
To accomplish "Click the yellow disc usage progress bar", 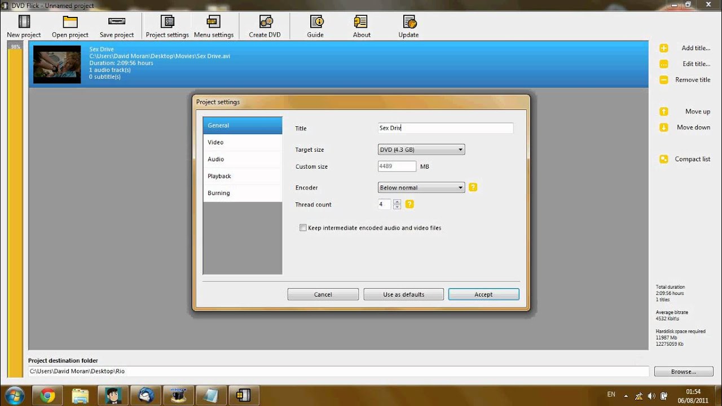I will 16,209.
